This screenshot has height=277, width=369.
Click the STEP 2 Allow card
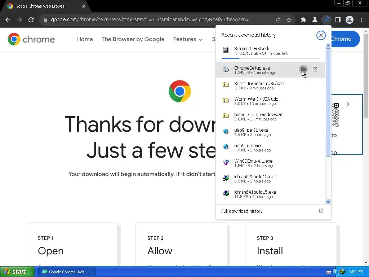coord(182,245)
